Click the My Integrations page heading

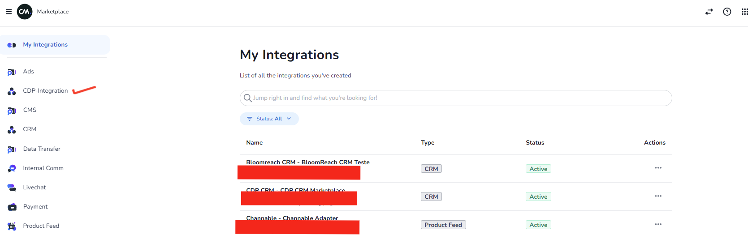point(290,55)
